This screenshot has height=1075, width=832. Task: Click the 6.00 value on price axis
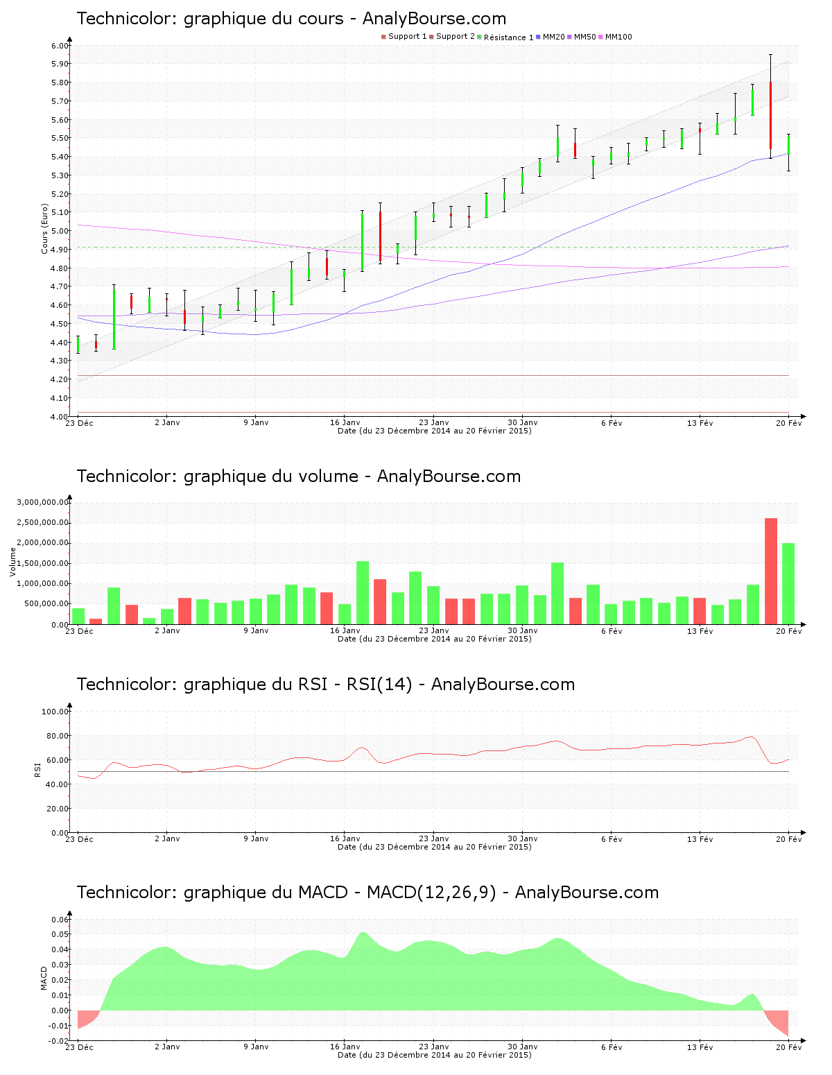pos(60,46)
